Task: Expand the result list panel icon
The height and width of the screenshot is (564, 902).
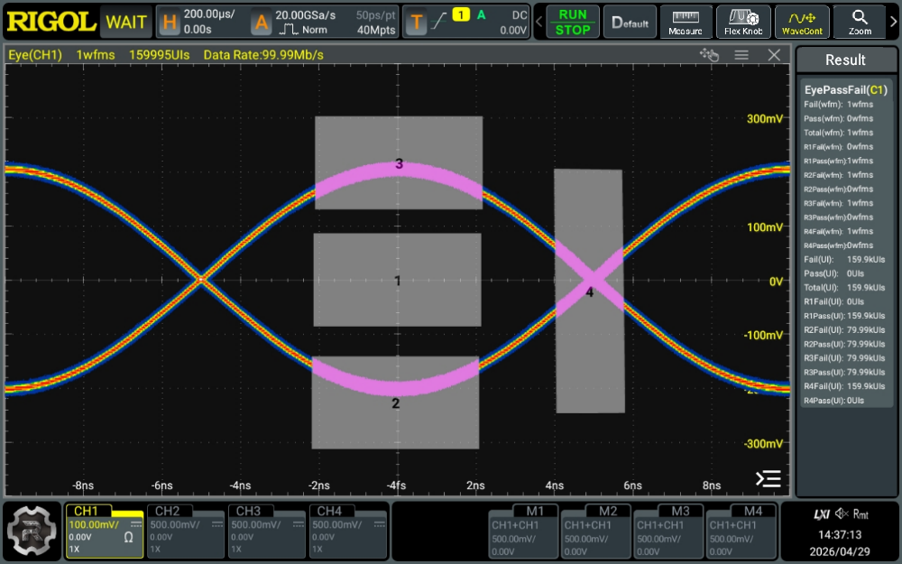Action: point(768,479)
